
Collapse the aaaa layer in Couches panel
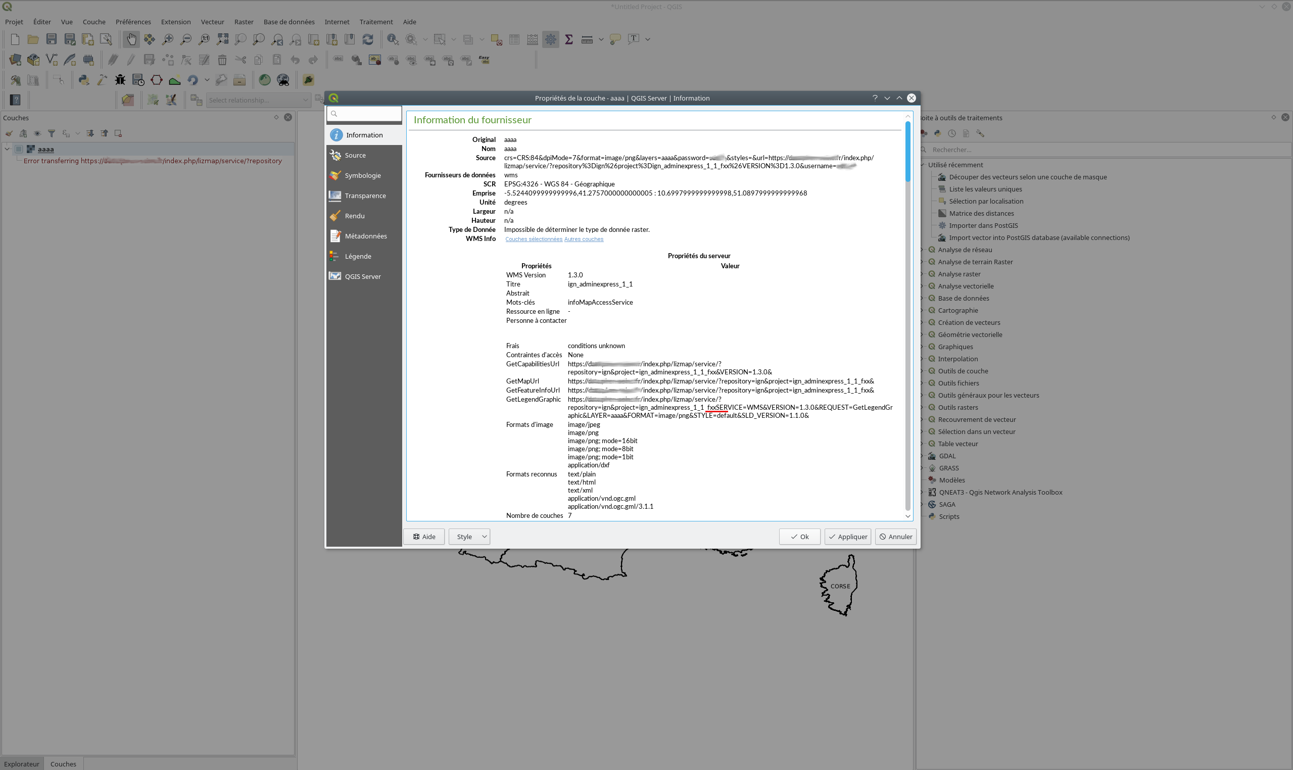pyautogui.click(x=7, y=149)
